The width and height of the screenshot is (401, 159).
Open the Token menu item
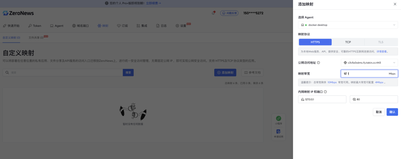(x=35, y=26)
